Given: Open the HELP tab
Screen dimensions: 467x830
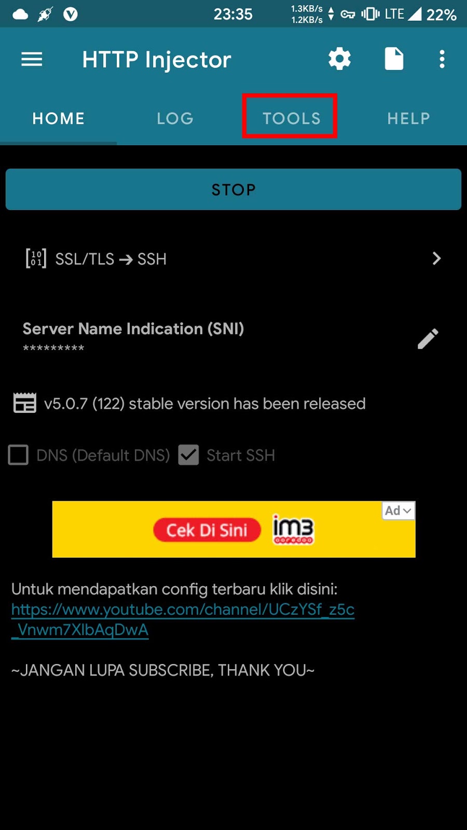Looking at the screenshot, I should coord(408,118).
